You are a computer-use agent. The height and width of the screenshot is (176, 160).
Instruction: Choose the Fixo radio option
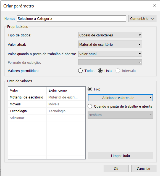[90, 89]
